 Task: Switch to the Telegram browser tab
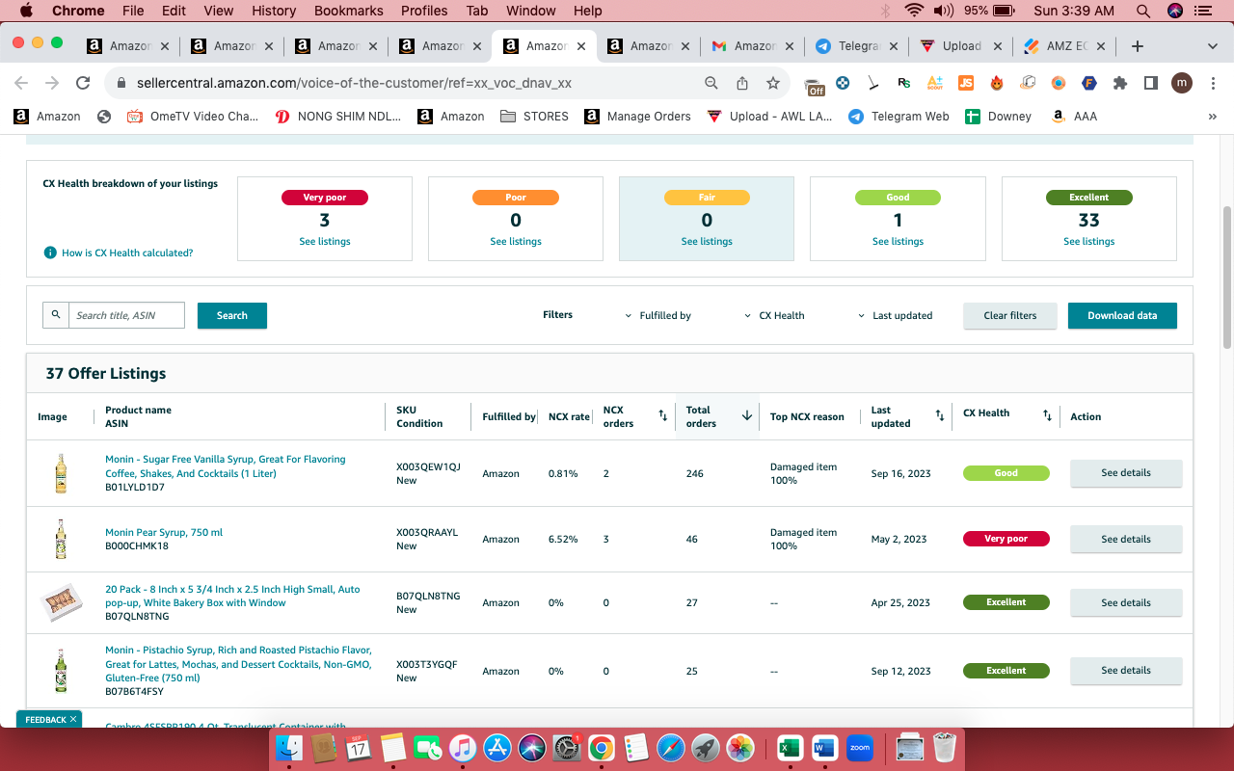point(856,46)
